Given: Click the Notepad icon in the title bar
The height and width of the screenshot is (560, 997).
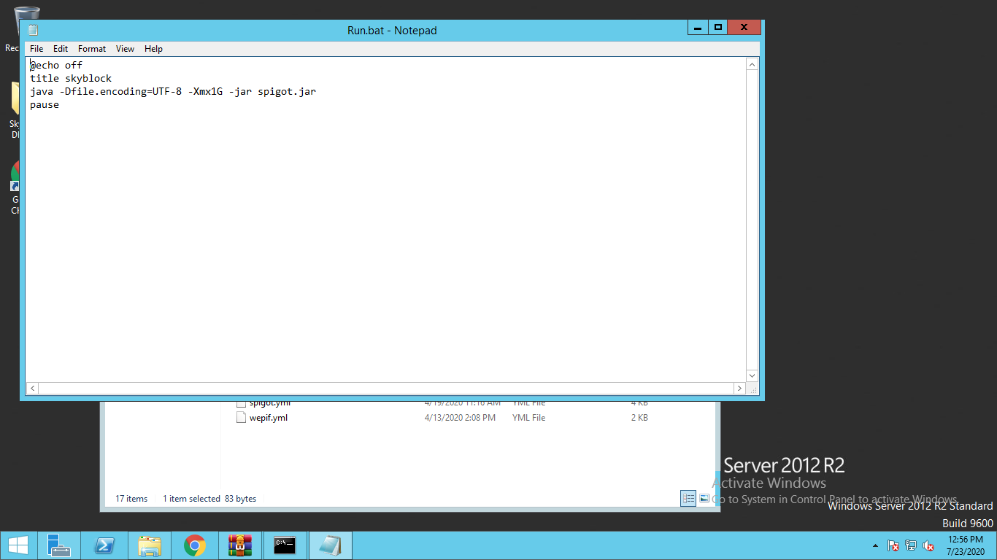Looking at the screenshot, I should tap(33, 30).
